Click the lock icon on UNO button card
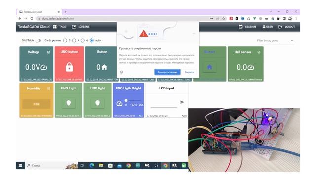The width and height of the screenshot is (316, 178). coord(69,67)
